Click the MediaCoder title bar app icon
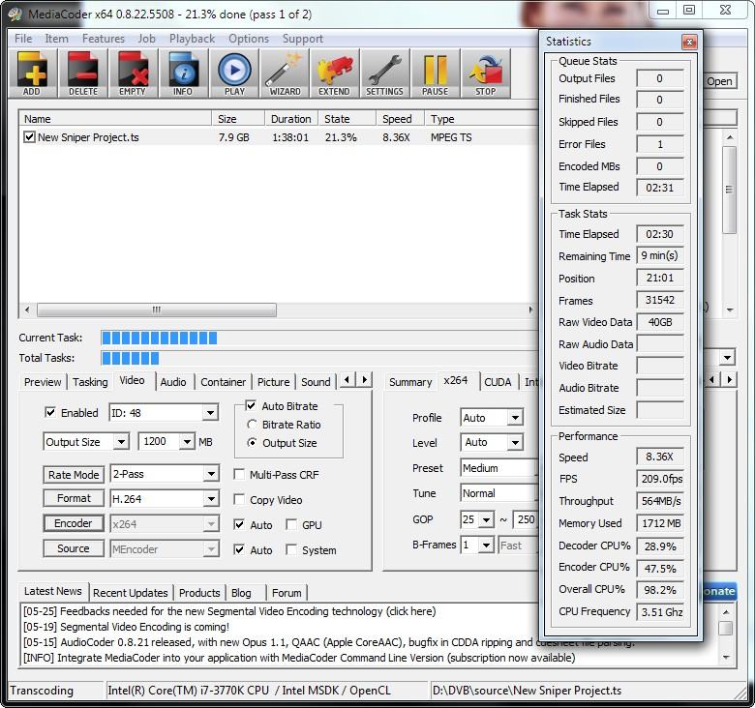The height and width of the screenshot is (708, 755). click(15, 14)
